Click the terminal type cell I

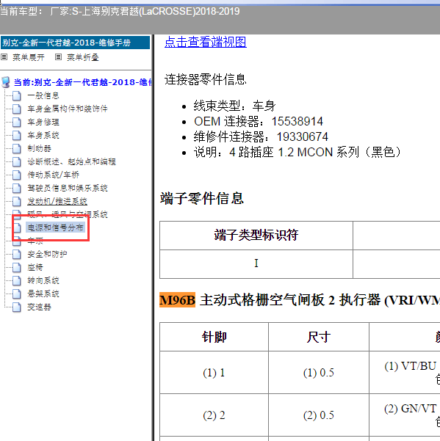click(256, 263)
